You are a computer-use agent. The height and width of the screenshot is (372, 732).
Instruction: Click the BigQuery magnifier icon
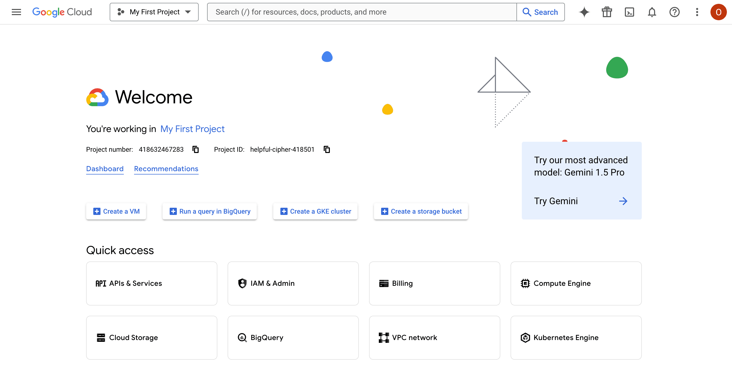pos(242,337)
